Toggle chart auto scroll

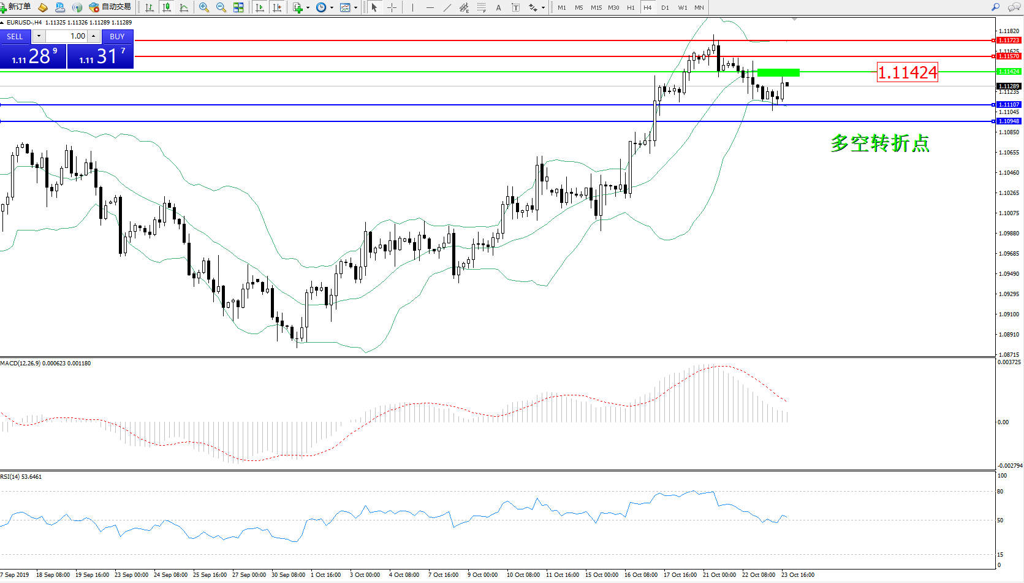coord(260,7)
